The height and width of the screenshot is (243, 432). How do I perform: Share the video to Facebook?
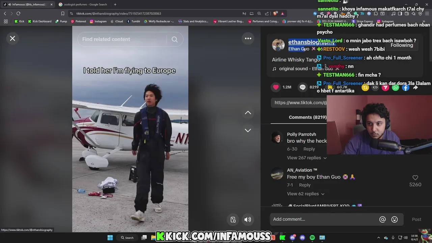click(x=405, y=88)
